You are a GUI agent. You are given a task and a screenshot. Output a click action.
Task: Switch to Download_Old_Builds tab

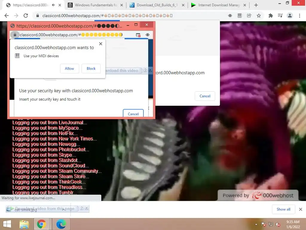pyautogui.click(x=157, y=5)
